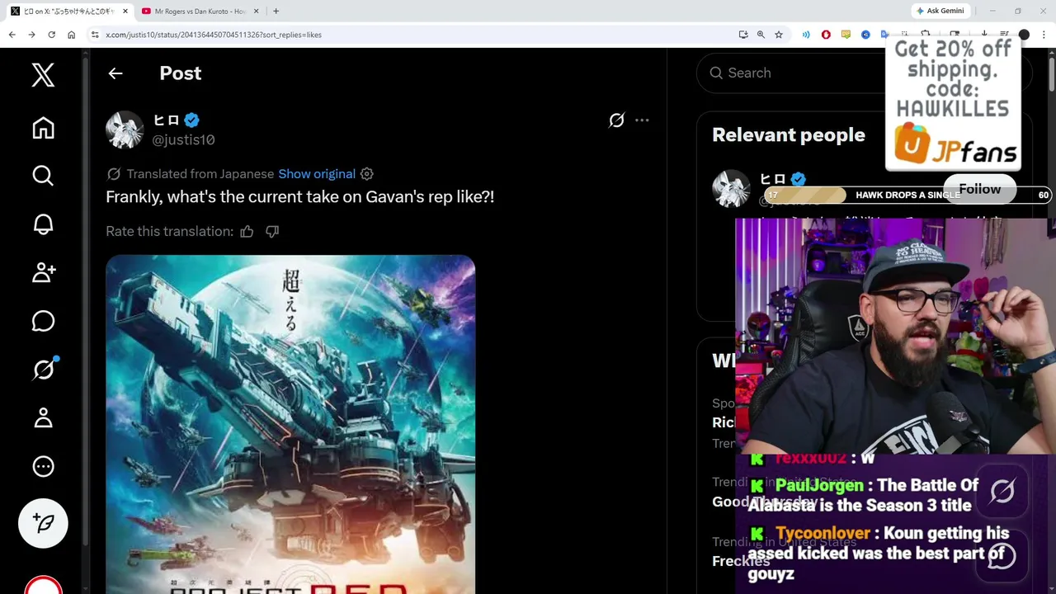This screenshot has height=594, width=1056.
Task: Rate translation with thumbs down
Action: click(x=272, y=232)
